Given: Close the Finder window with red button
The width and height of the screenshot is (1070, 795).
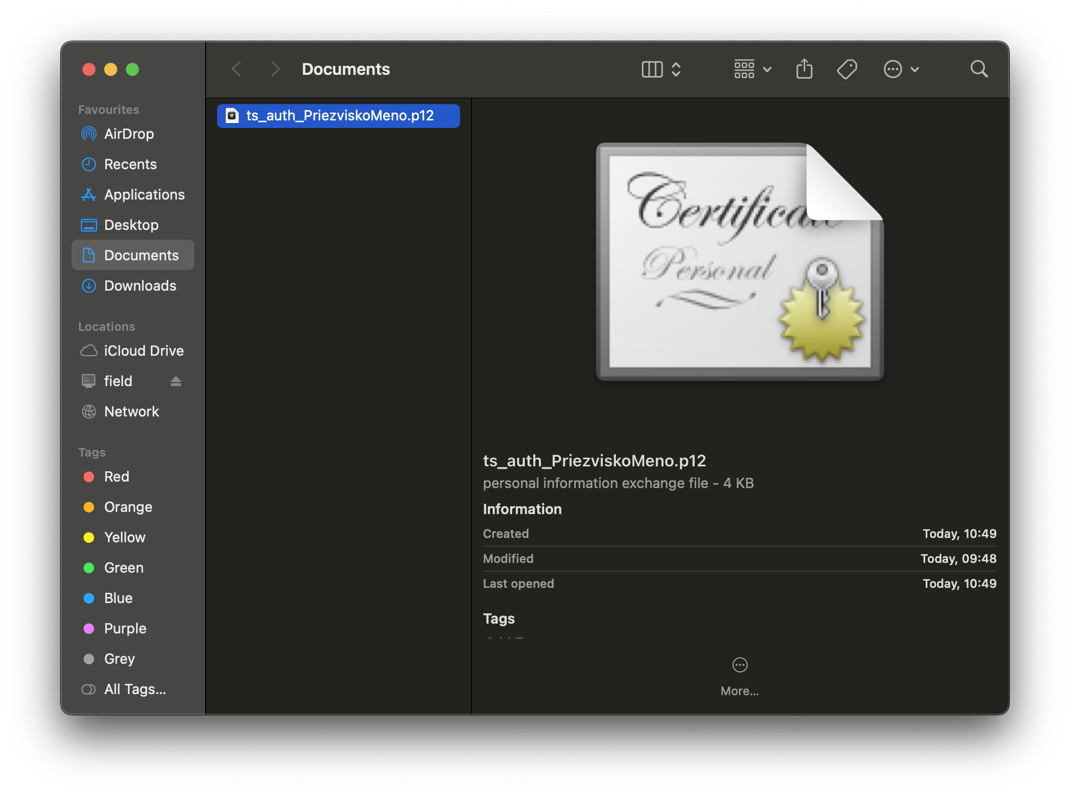Looking at the screenshot, I should point(89,69).
